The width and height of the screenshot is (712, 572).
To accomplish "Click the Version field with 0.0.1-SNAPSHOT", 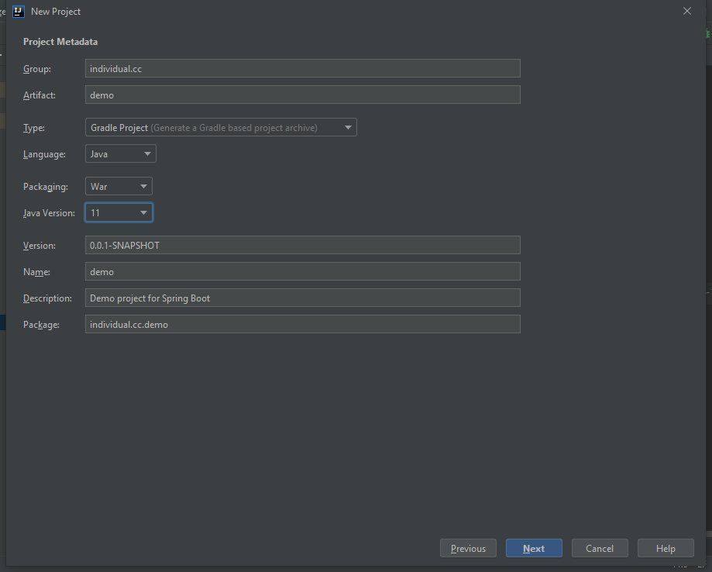I will (302, 246).
